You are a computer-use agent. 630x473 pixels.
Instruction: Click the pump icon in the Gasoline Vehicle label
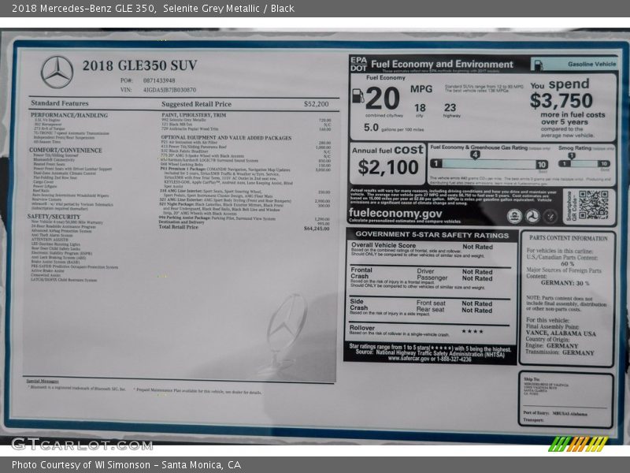tap(539, 65)
